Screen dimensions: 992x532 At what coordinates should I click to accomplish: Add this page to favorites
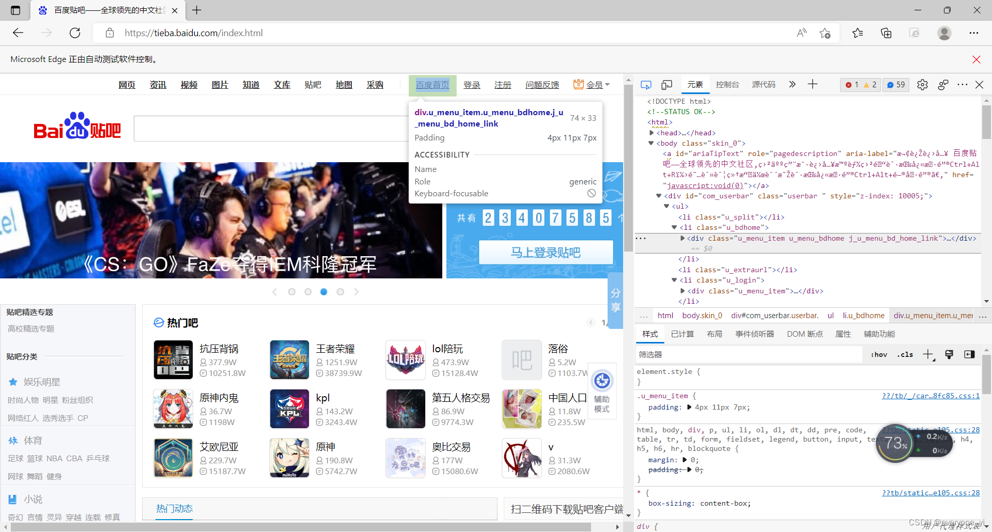[825, 33]
